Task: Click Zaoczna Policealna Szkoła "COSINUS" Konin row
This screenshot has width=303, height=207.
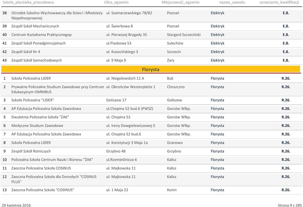Action: point(43,190)
